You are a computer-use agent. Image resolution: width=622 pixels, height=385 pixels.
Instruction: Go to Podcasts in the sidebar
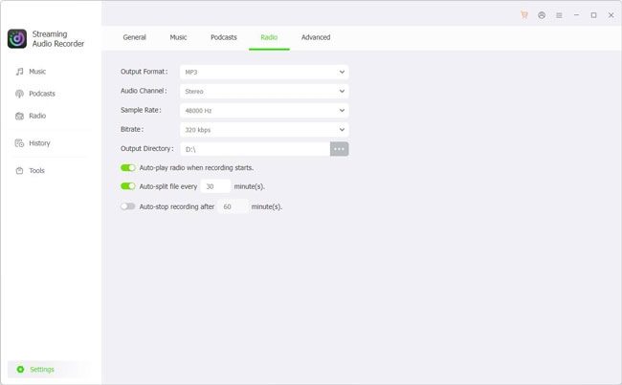point(42,94)
